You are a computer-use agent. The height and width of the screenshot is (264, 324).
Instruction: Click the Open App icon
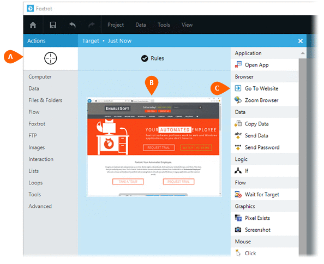point(238,65)
